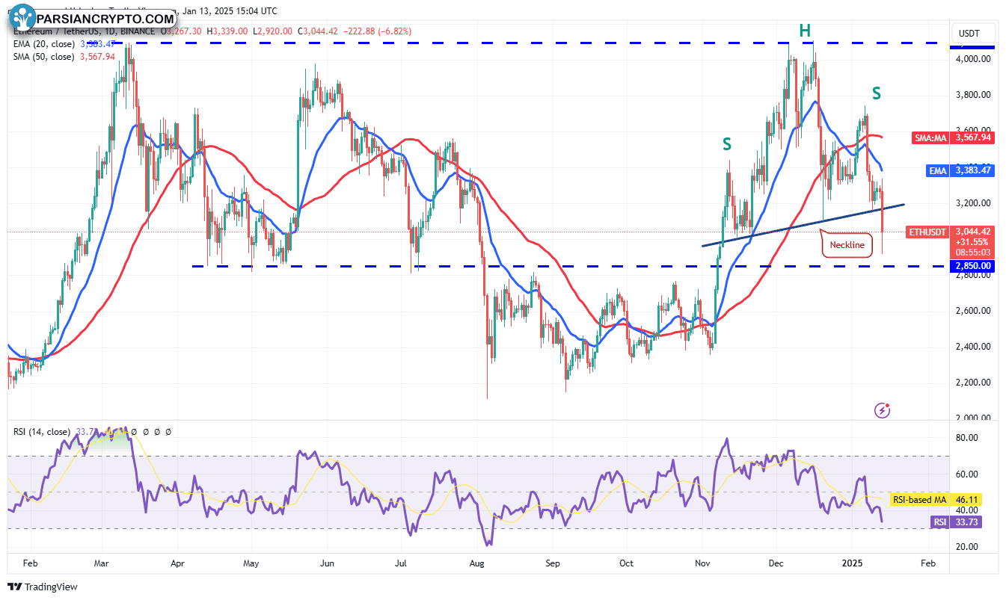Click 80.00 on the RSI axis

pyautogui.click(x=967, y=438)
